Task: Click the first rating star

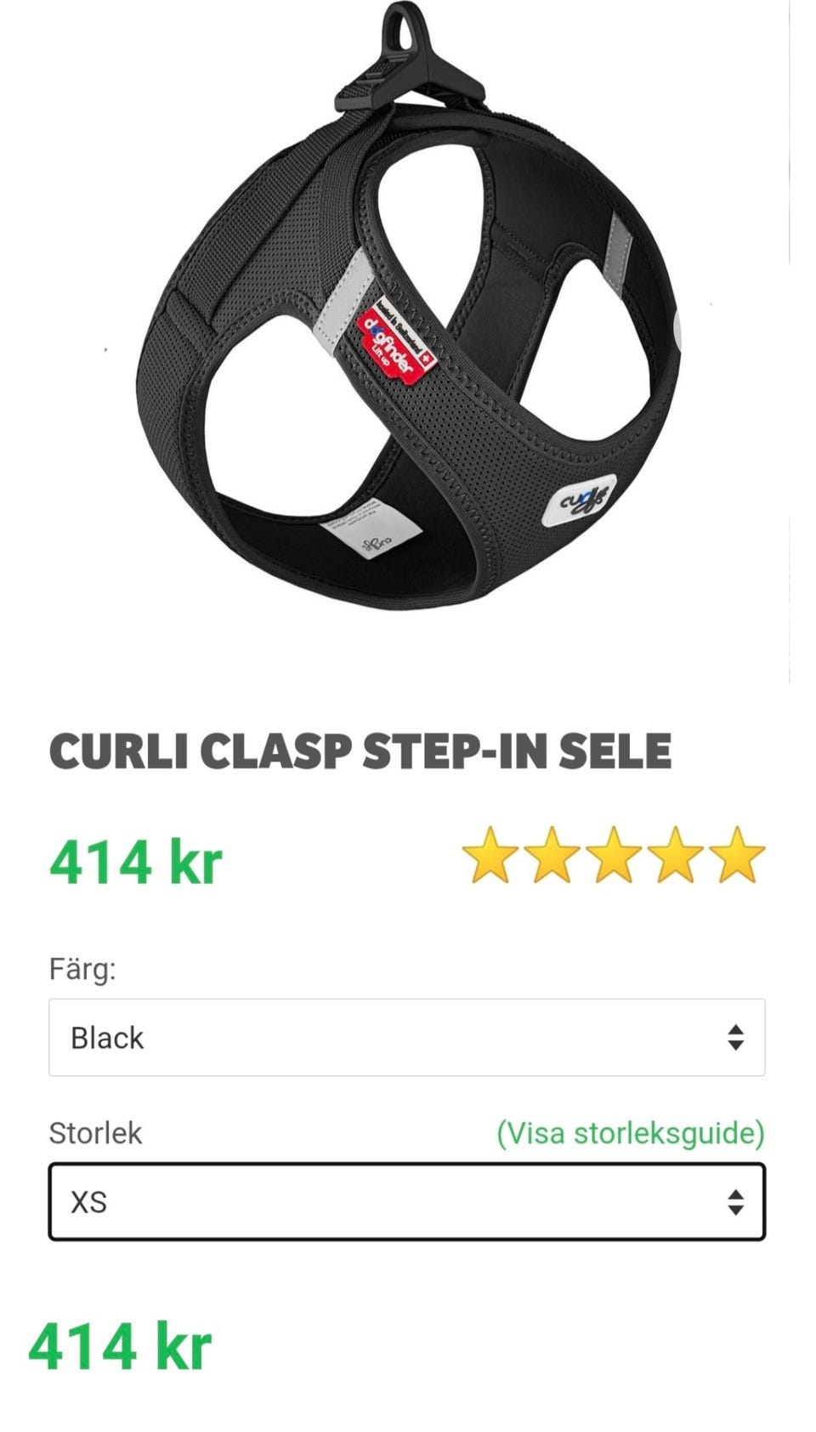Action: point(490,854)
